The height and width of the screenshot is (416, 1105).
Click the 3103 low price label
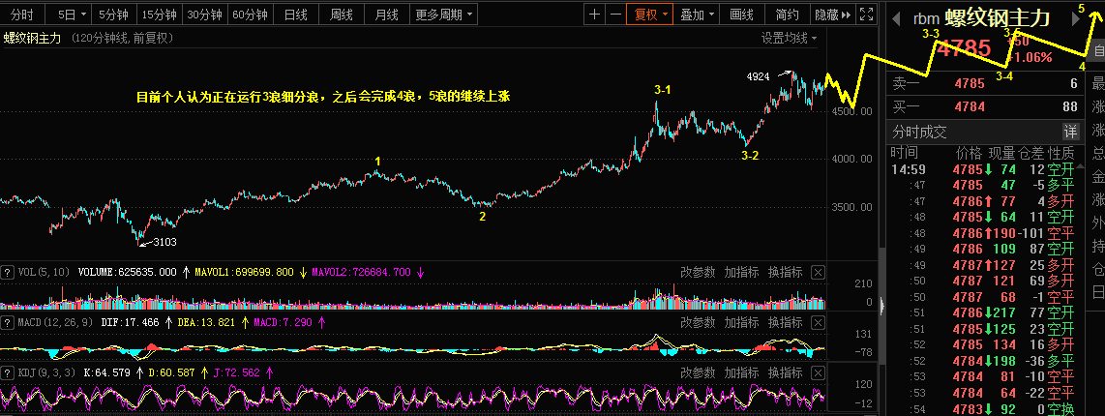pos(164,242)
